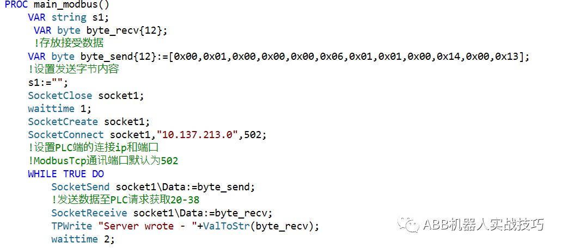The width and height of the screenshot is (562, 249).
Task: Place cursor on the VAR string s1 line
Action: point(68,17)
